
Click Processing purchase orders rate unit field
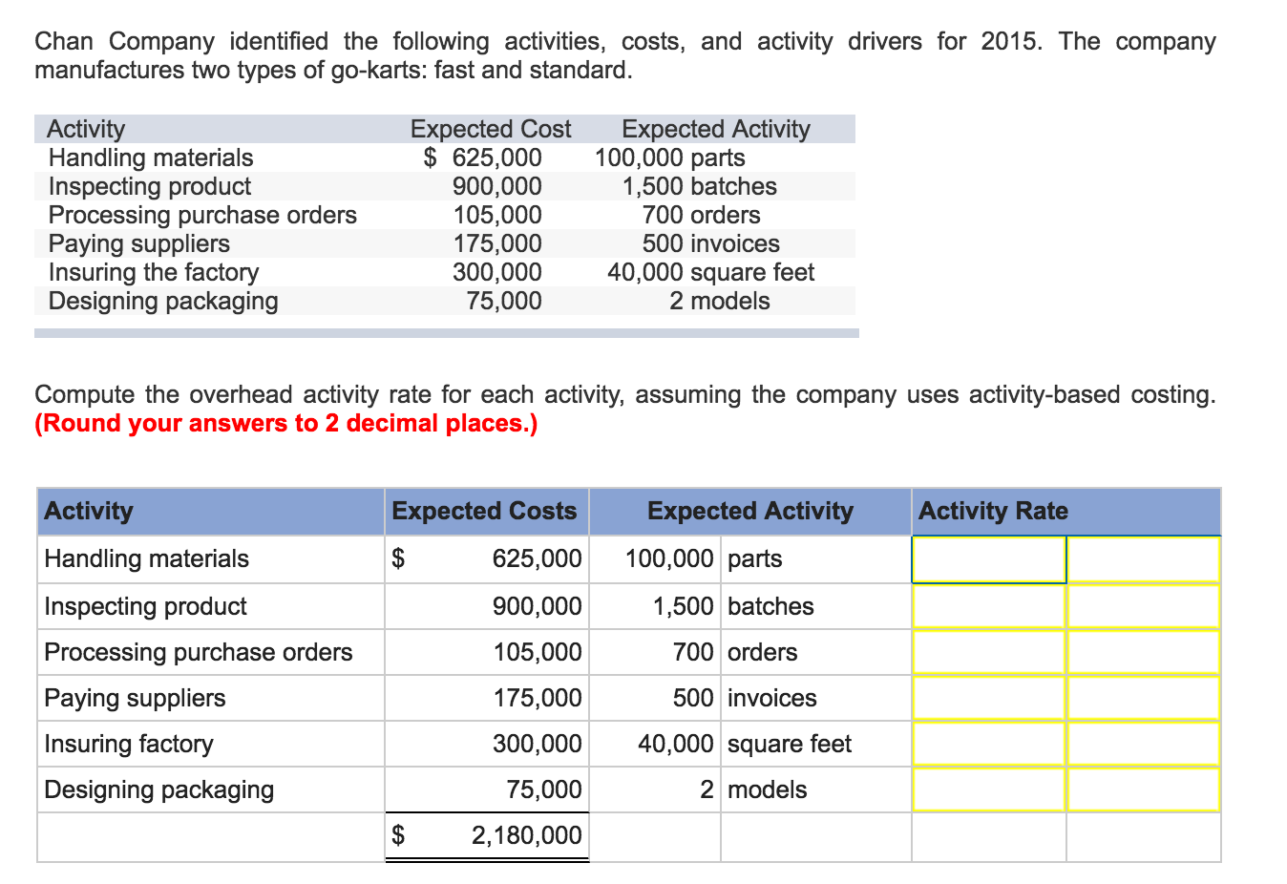pos(1144,652)
